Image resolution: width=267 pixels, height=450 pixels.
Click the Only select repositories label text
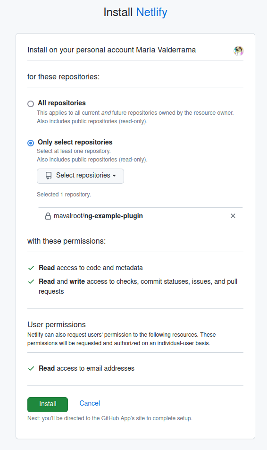pos(75,142)
